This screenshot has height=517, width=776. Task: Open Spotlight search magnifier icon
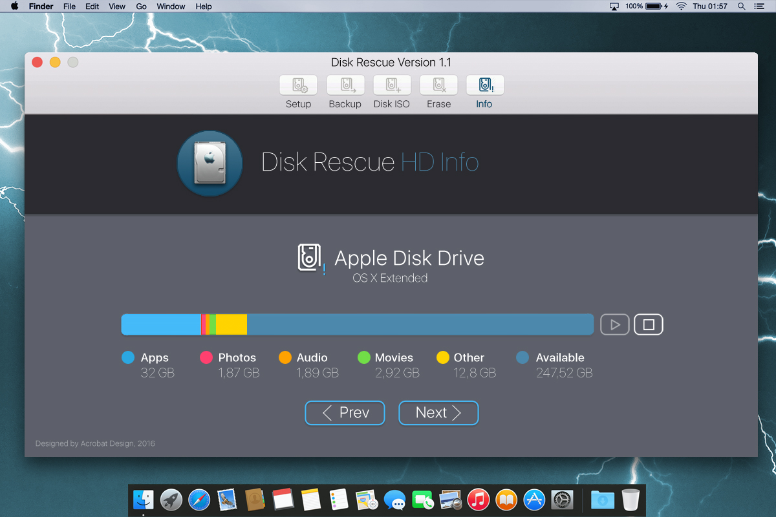click(x=741, y=6)
